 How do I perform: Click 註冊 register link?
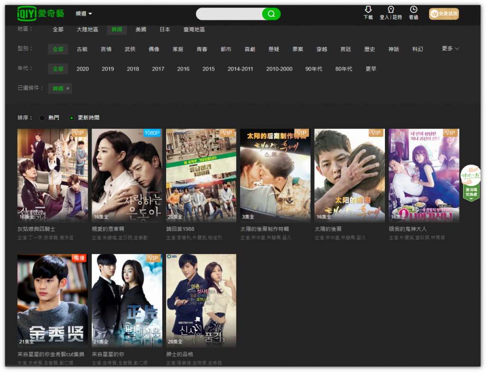397,18
